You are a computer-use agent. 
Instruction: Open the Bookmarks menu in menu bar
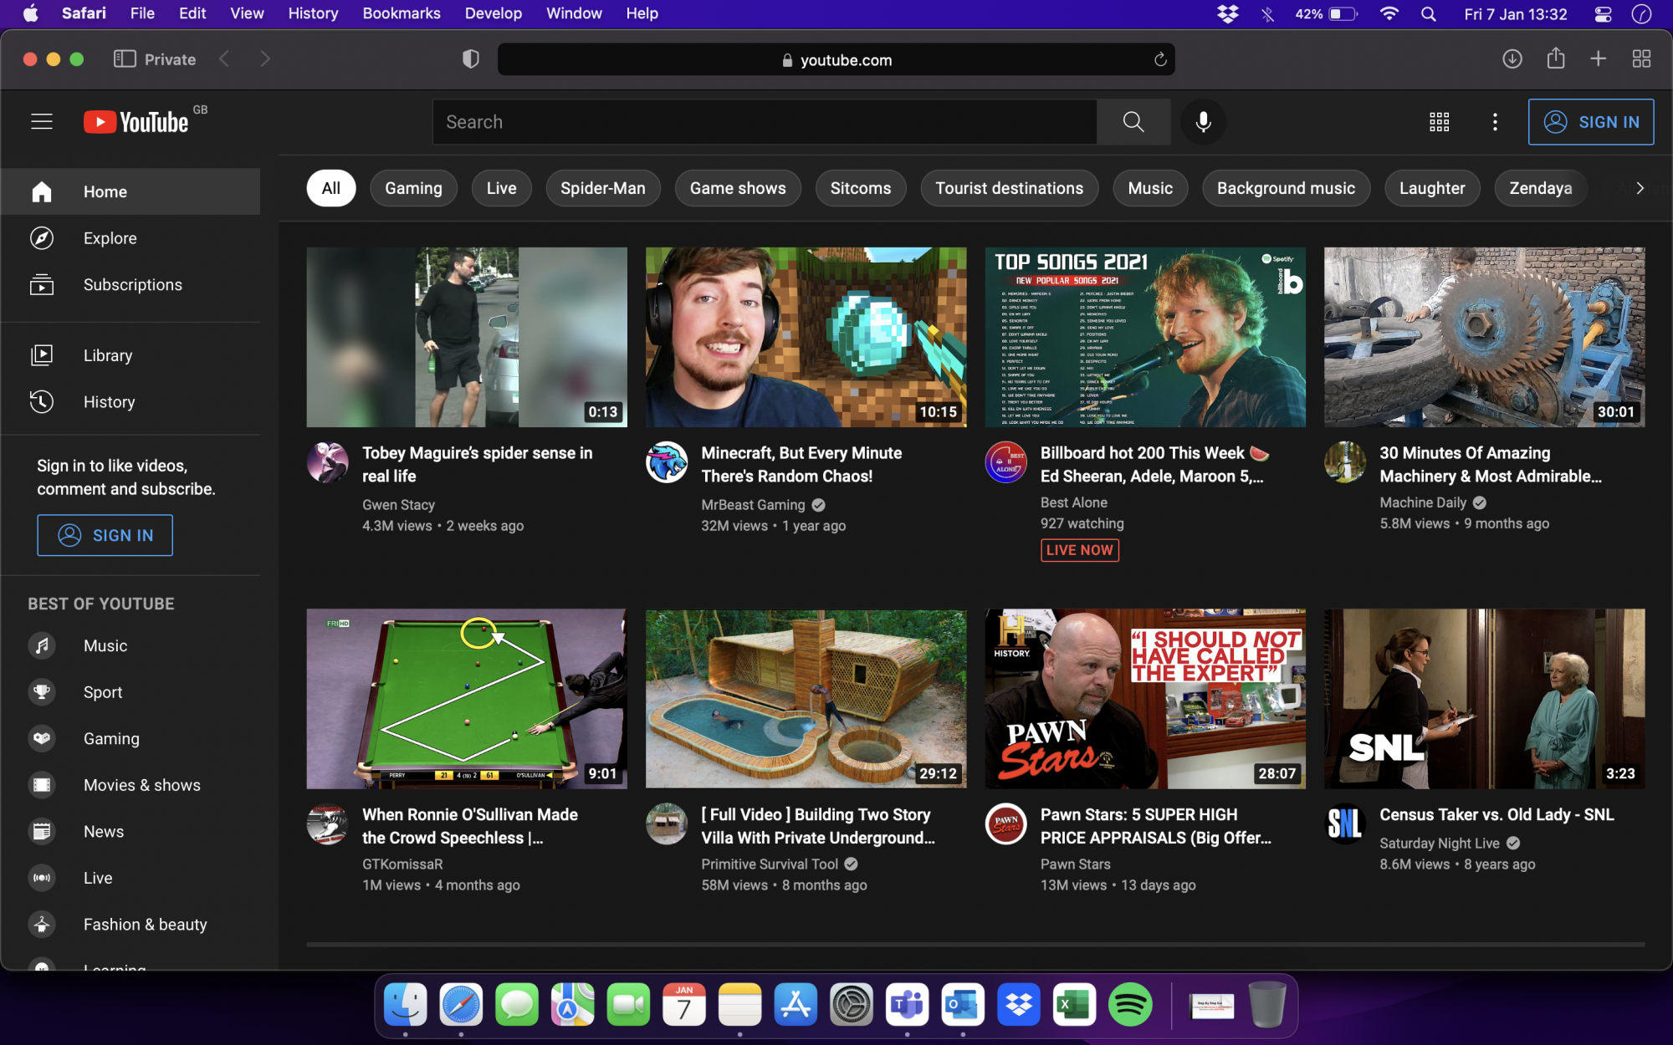[x=401, y=13]
